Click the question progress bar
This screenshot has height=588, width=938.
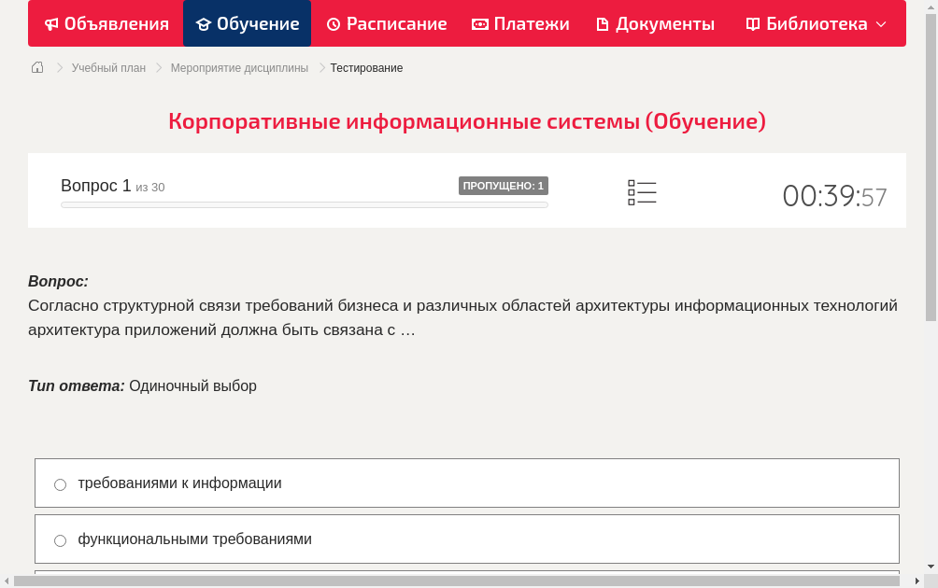304,205
